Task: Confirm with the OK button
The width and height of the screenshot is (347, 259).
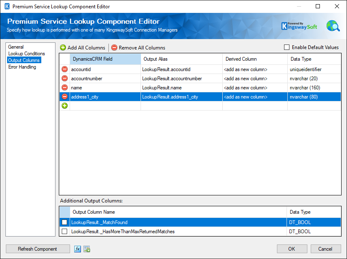Action: 292,249
